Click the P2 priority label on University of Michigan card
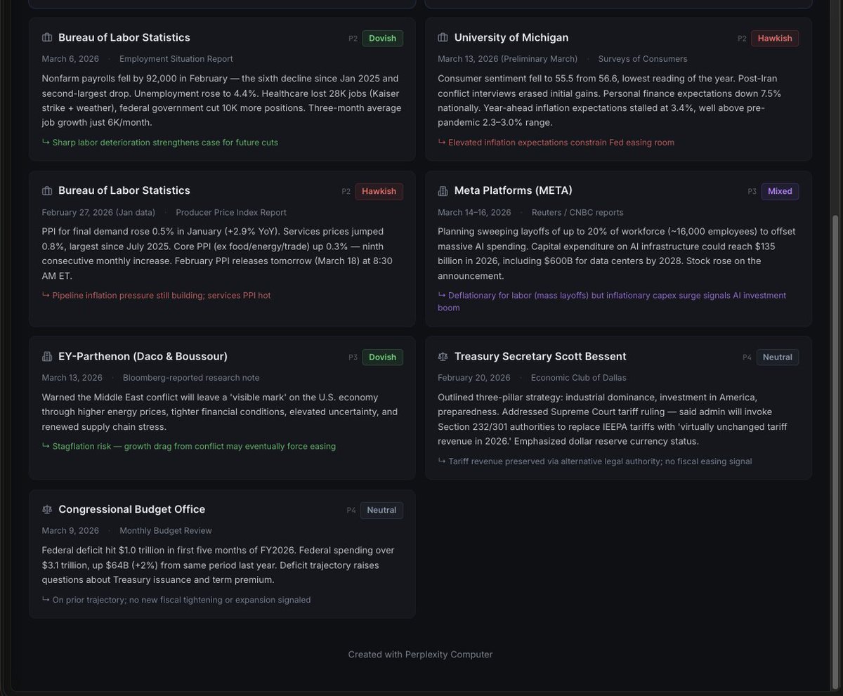The image size is (843, 696). coord(742,39)
